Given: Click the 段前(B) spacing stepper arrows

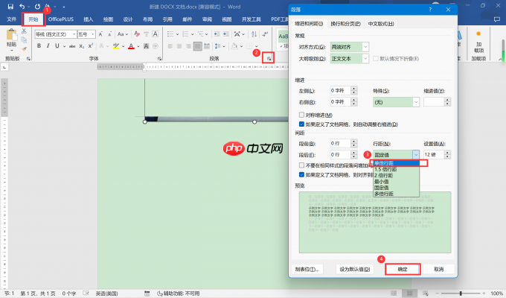Looking at the screenshot, I should [354, 143].
